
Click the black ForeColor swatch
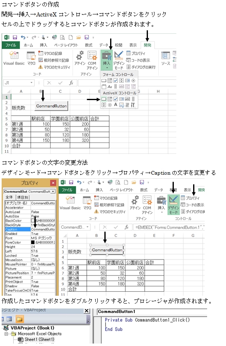(33, 243)
